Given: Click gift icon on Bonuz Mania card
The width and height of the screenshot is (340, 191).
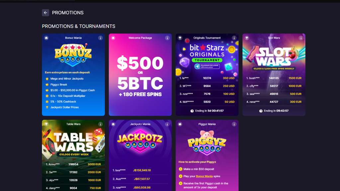Looking at the screenshot, I should tap(46, 38).
